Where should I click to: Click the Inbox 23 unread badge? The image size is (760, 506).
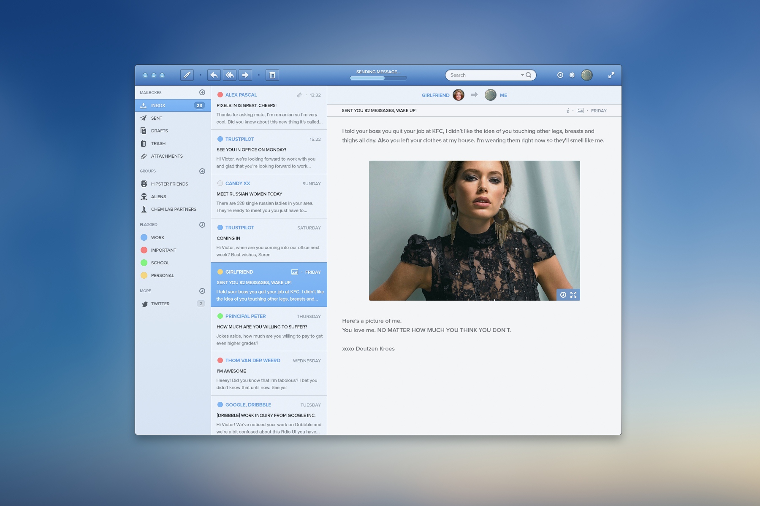coord(199,105)
